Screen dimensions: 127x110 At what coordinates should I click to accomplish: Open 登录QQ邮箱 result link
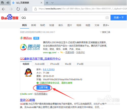point(27,100)
